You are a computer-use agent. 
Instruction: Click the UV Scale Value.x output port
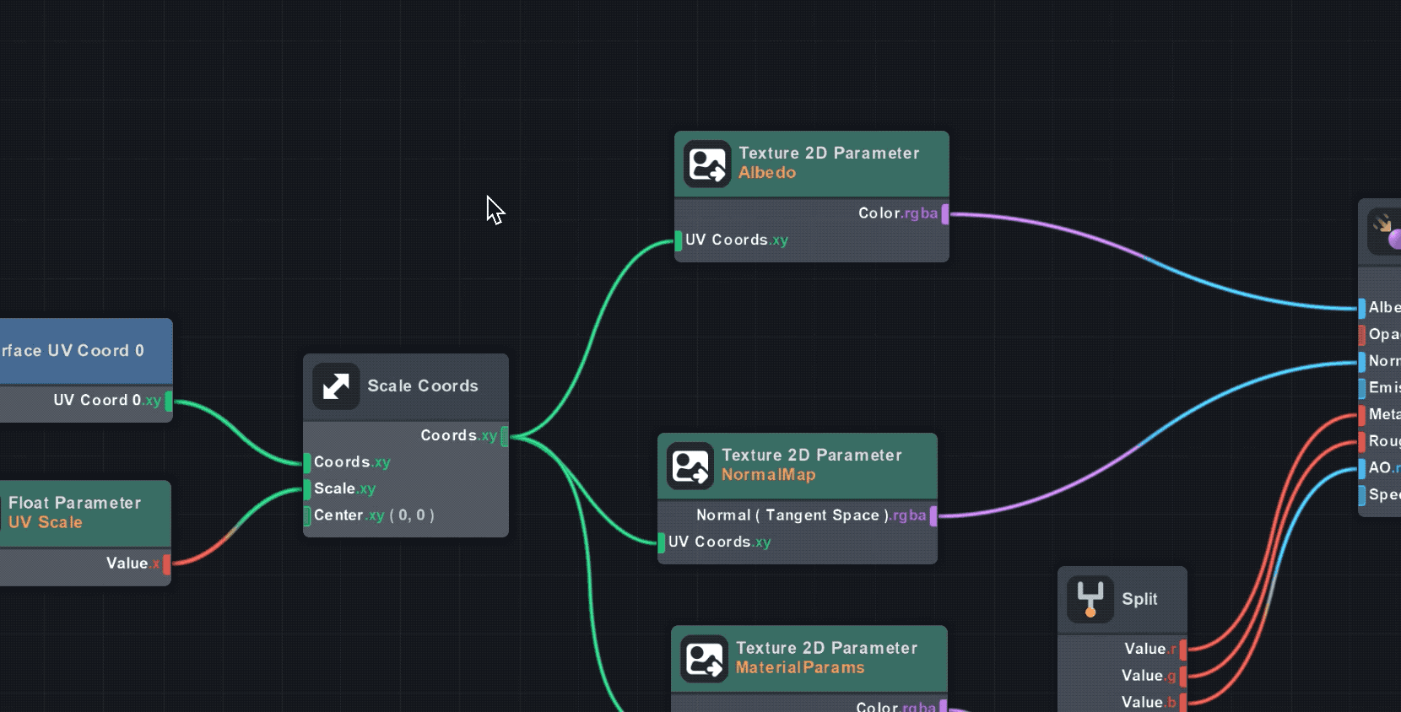coord(166,564)
